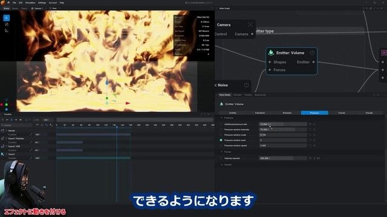Click the EmberGen logo icon in the title bar
387x217 pixels.
(2, 2)
